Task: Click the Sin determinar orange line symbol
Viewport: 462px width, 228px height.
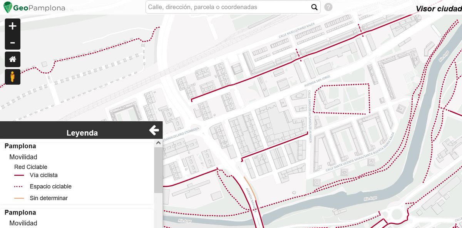Action: tap(19, 198)
